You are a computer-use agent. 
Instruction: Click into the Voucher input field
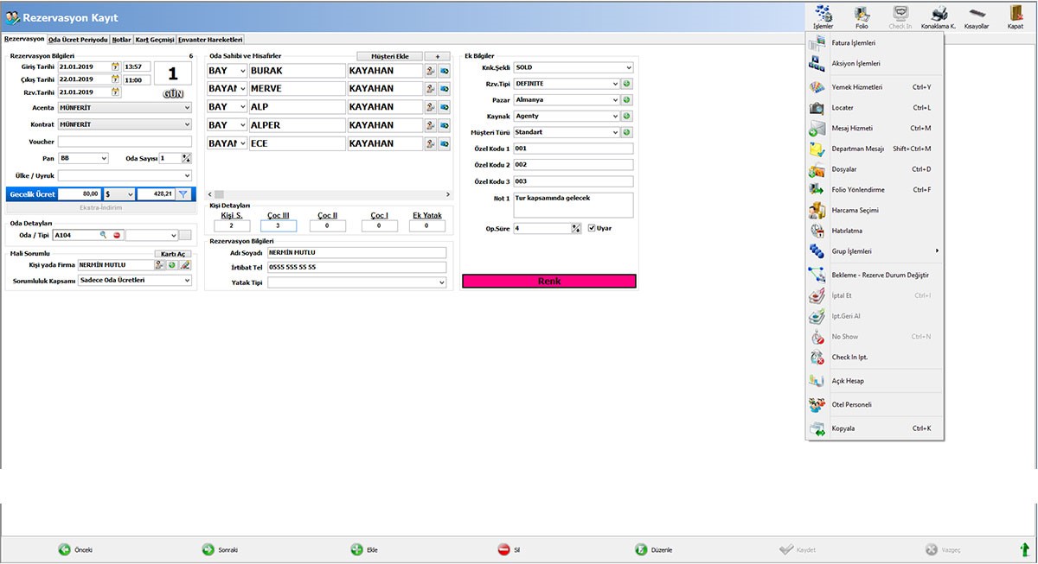125,142
